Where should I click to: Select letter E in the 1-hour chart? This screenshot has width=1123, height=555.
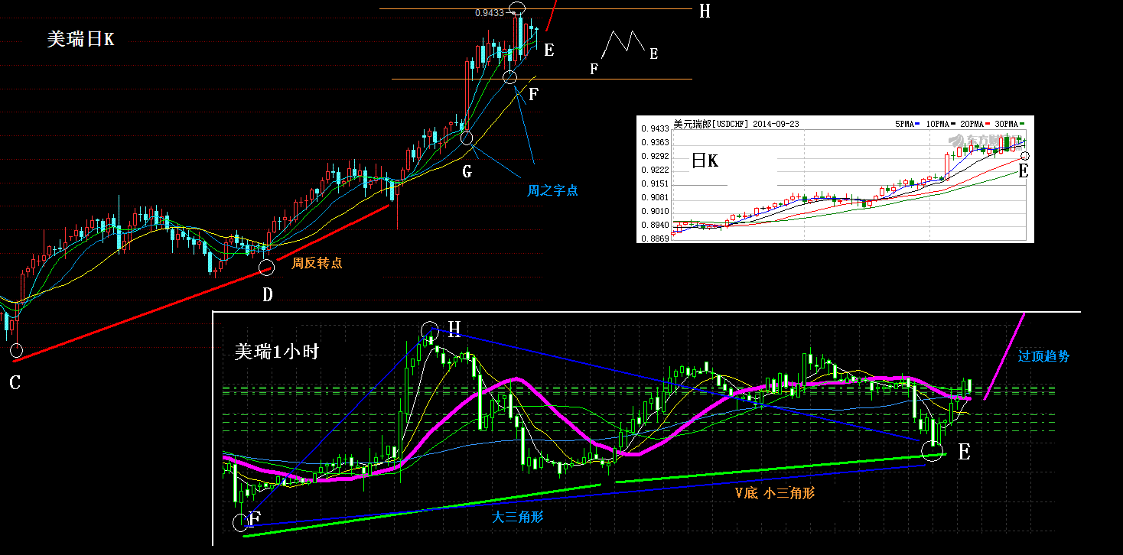pyautogui.click(x=964, y=453)
